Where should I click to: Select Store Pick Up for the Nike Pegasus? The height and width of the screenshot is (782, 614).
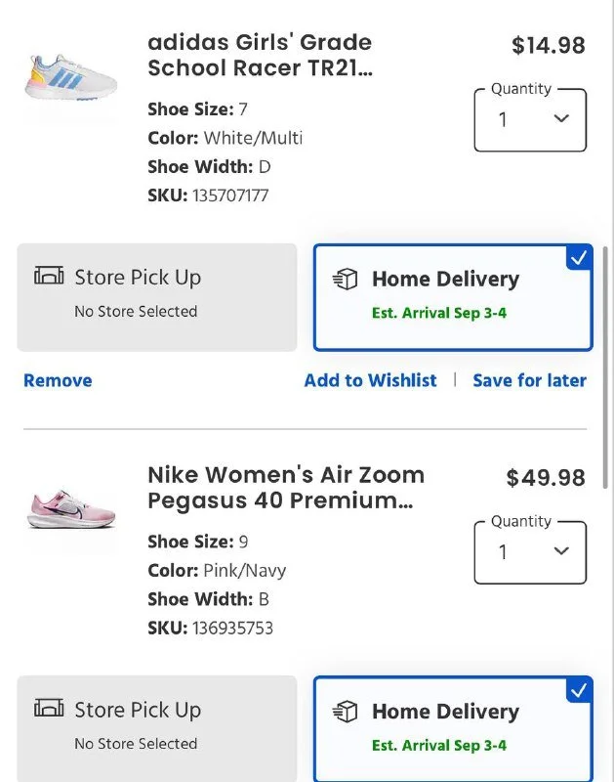[x=156, y=729]
